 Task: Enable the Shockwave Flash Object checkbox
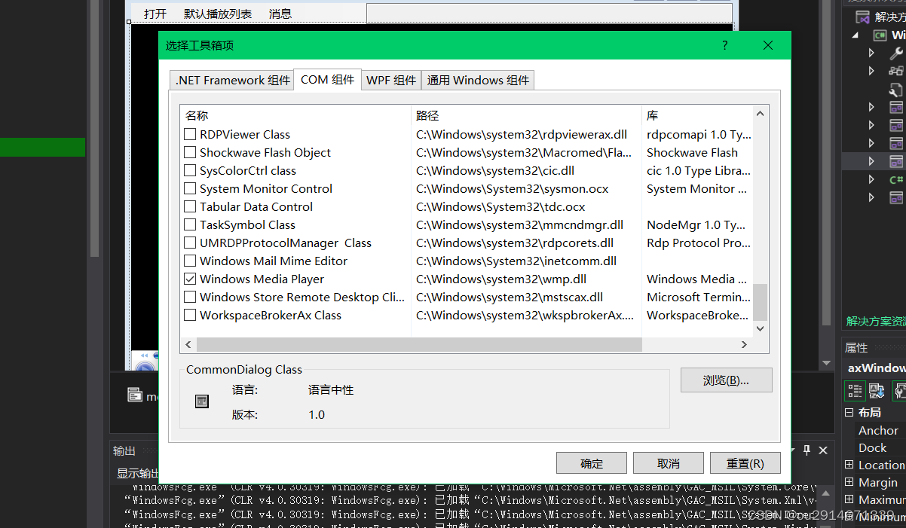(189, 152)
